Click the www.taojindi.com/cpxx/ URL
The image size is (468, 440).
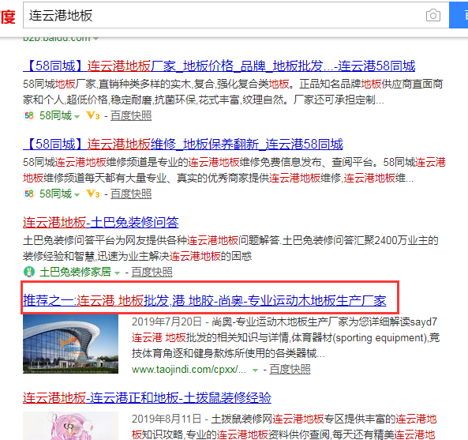(189, 370)
